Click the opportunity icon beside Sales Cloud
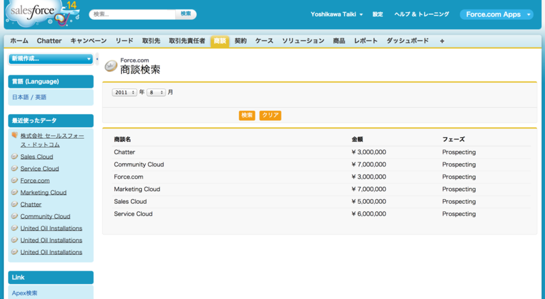545x299 pixels. point(14,156)
